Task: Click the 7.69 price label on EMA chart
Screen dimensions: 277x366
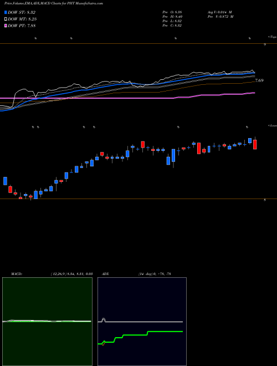Action: [259, 80]
